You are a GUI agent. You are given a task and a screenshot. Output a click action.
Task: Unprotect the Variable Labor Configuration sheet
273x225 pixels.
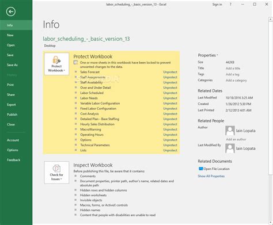(x=170, y=104)
